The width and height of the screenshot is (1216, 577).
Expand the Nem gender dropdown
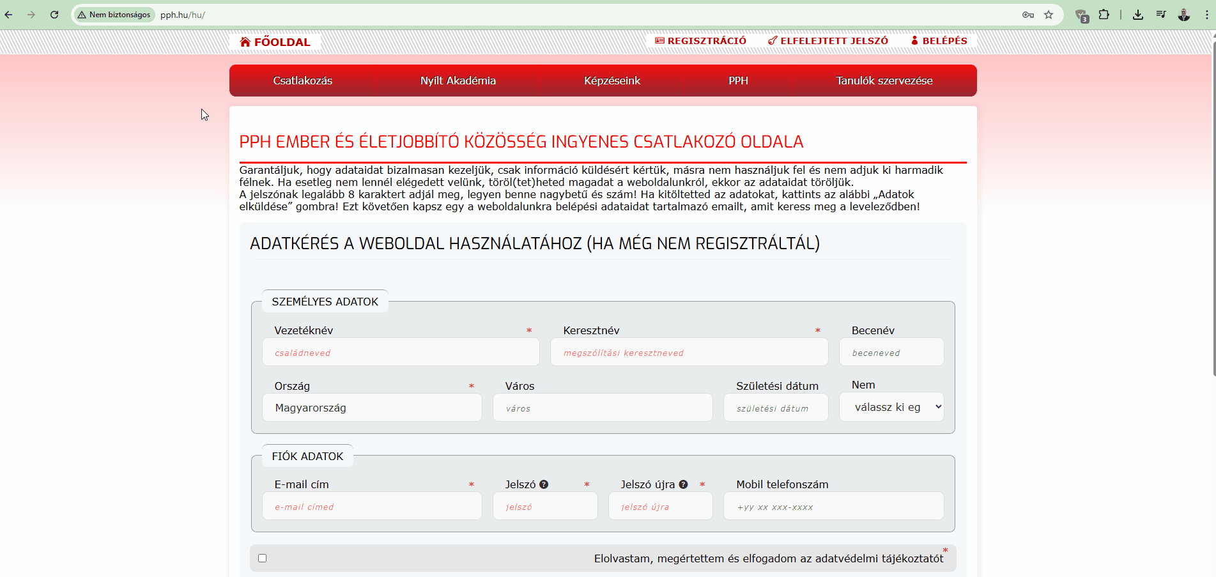(891, 407)
